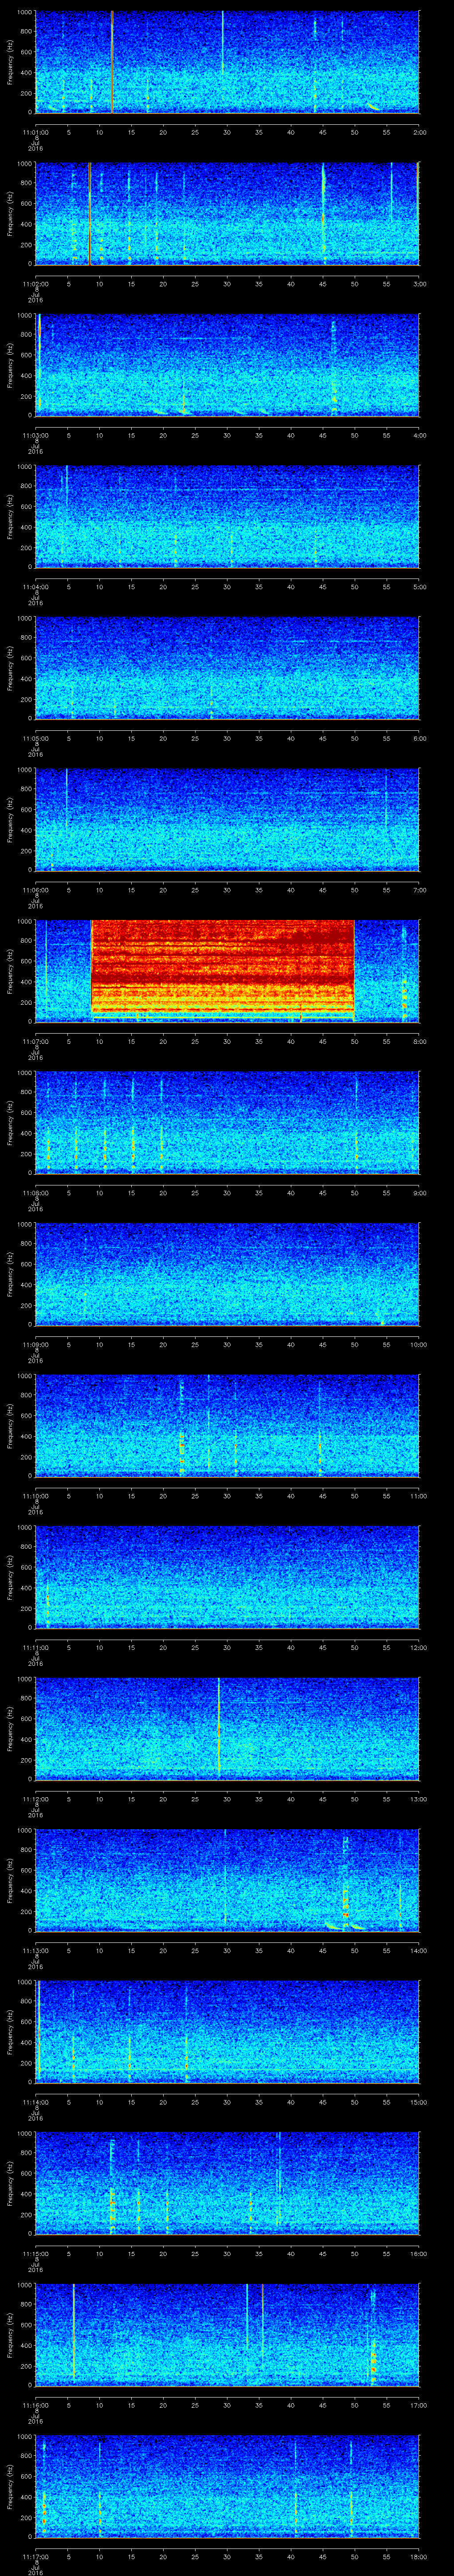The width and height of the screenshot is (454, 2576).
Task: Click the 6:00 end-of-axis label
Action: (419, 738)
